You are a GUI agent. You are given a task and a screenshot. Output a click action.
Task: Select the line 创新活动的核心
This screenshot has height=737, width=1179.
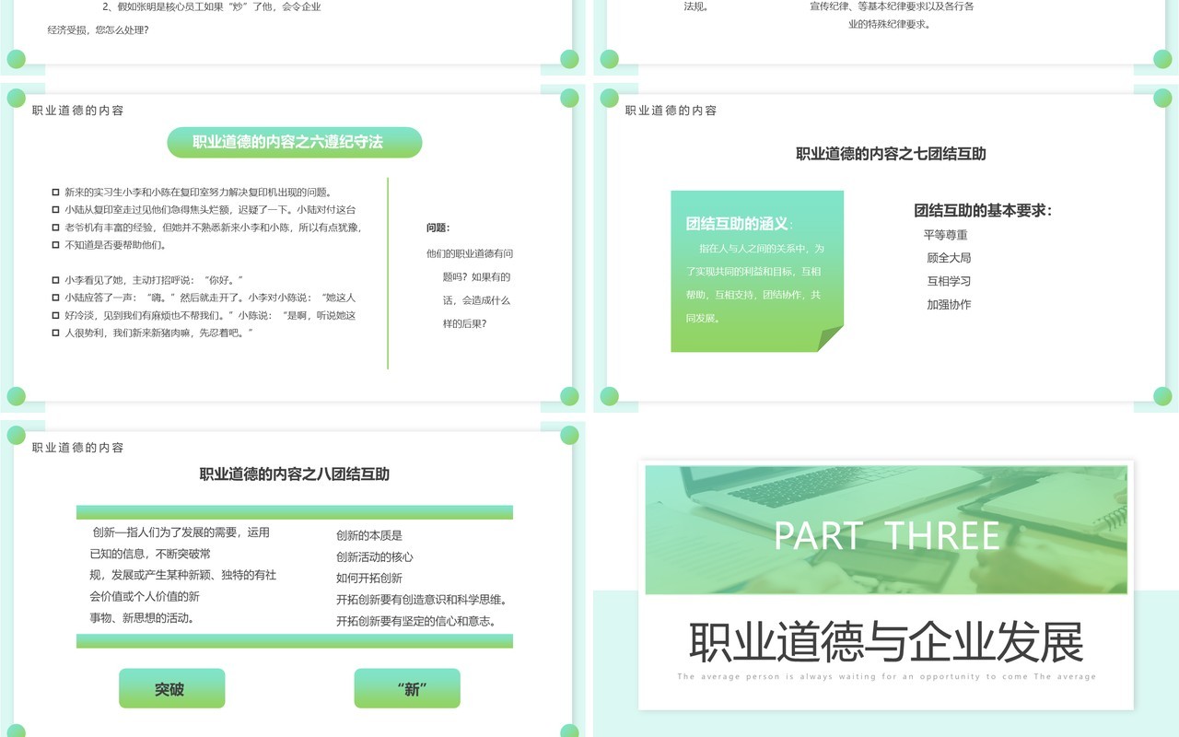coord(375,556)
